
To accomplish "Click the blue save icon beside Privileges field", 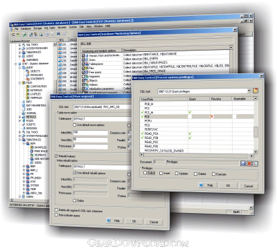I will coord(243,163).
